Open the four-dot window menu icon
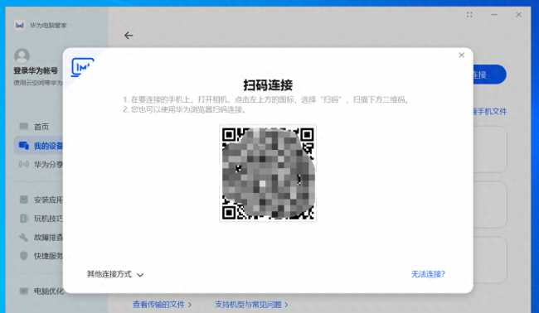The image size is (539, 313). tap(469, 14)
